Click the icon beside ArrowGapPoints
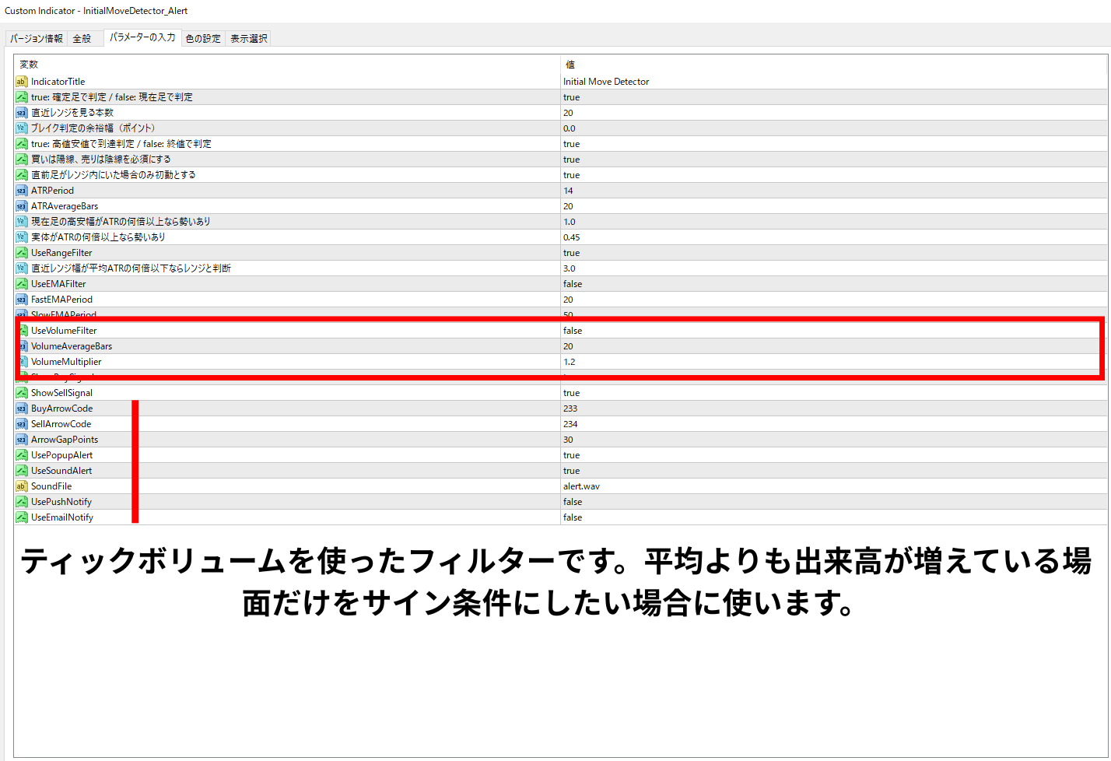Screen dimensions: 1111x761 point(22,440)
